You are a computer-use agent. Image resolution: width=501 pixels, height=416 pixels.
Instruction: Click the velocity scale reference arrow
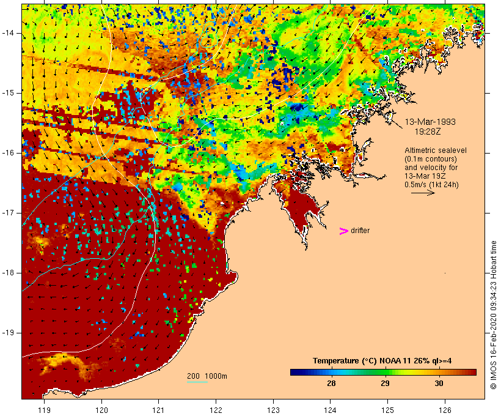click(423, 193)
